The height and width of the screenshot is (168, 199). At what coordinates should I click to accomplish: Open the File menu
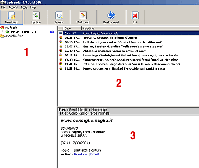[x=3, y=7]
